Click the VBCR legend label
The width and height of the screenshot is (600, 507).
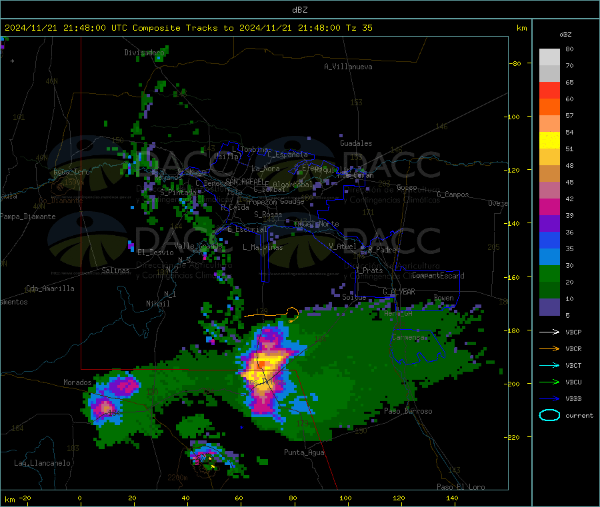[x=573, y=348]
